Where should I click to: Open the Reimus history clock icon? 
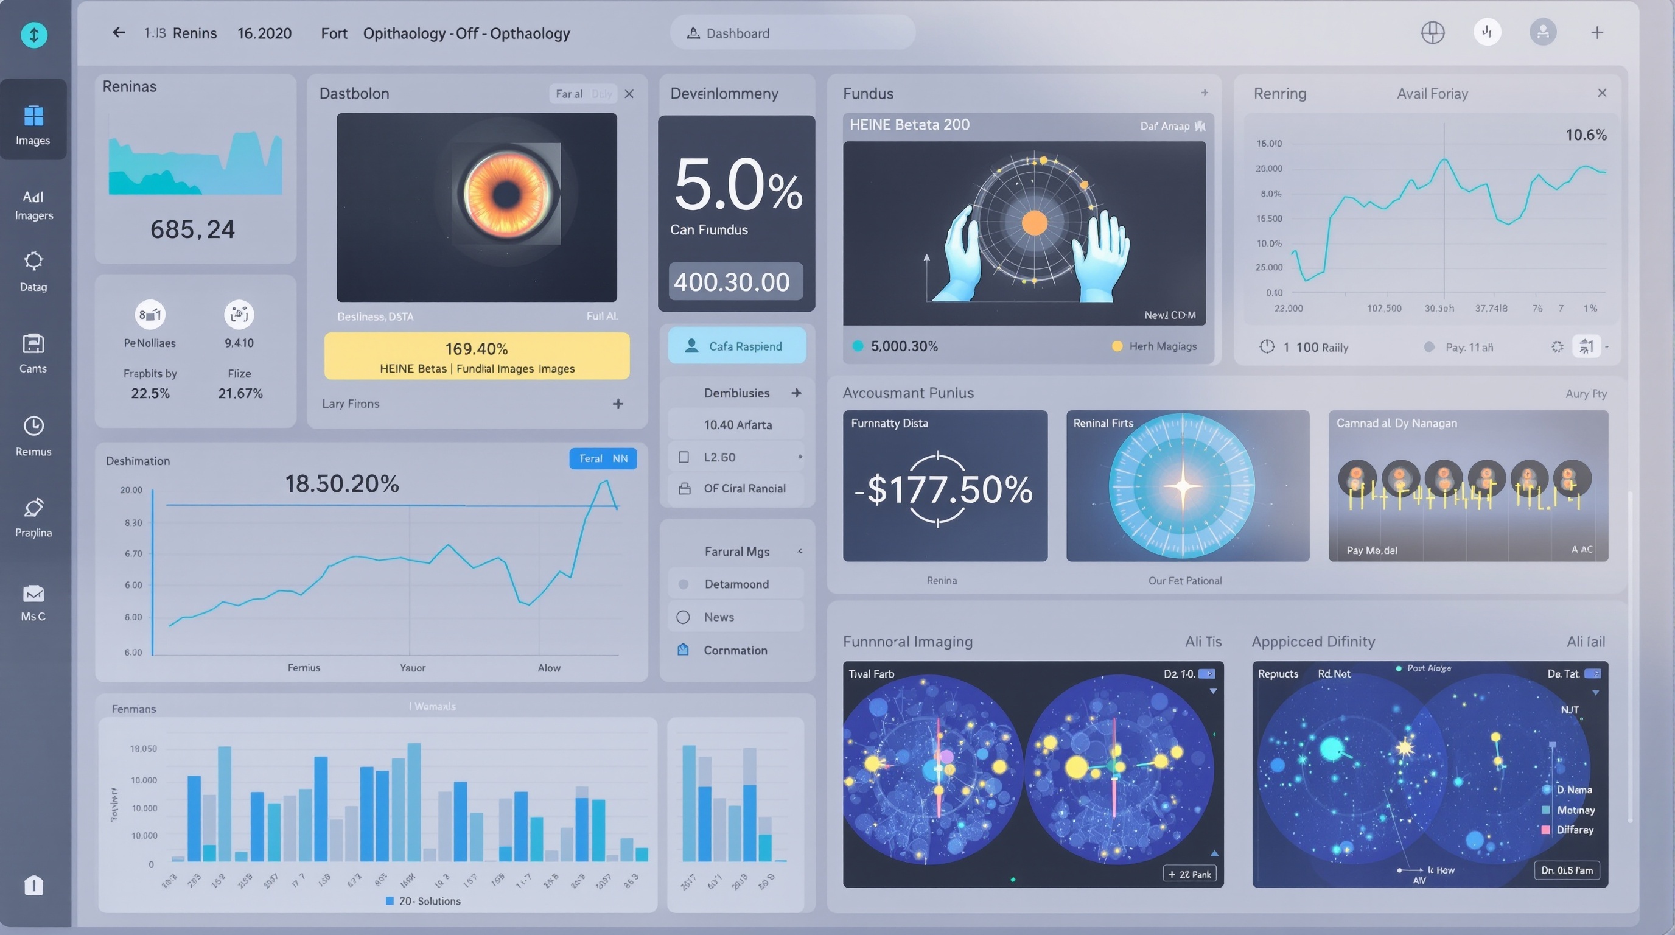[33, 427]
